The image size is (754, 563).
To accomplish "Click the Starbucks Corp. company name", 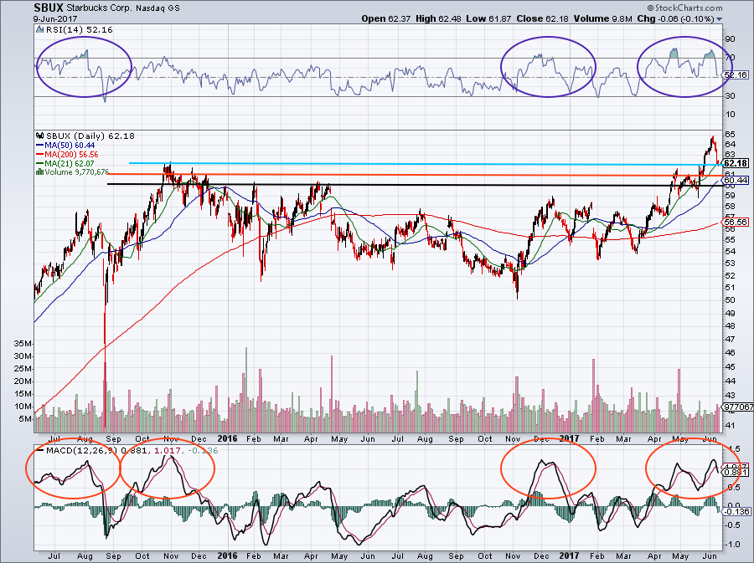I will point(98,8).
